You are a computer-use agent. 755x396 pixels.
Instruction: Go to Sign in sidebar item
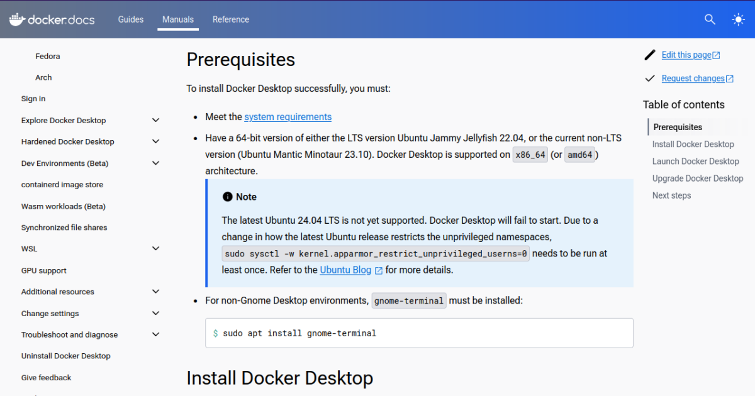(33, 99)
